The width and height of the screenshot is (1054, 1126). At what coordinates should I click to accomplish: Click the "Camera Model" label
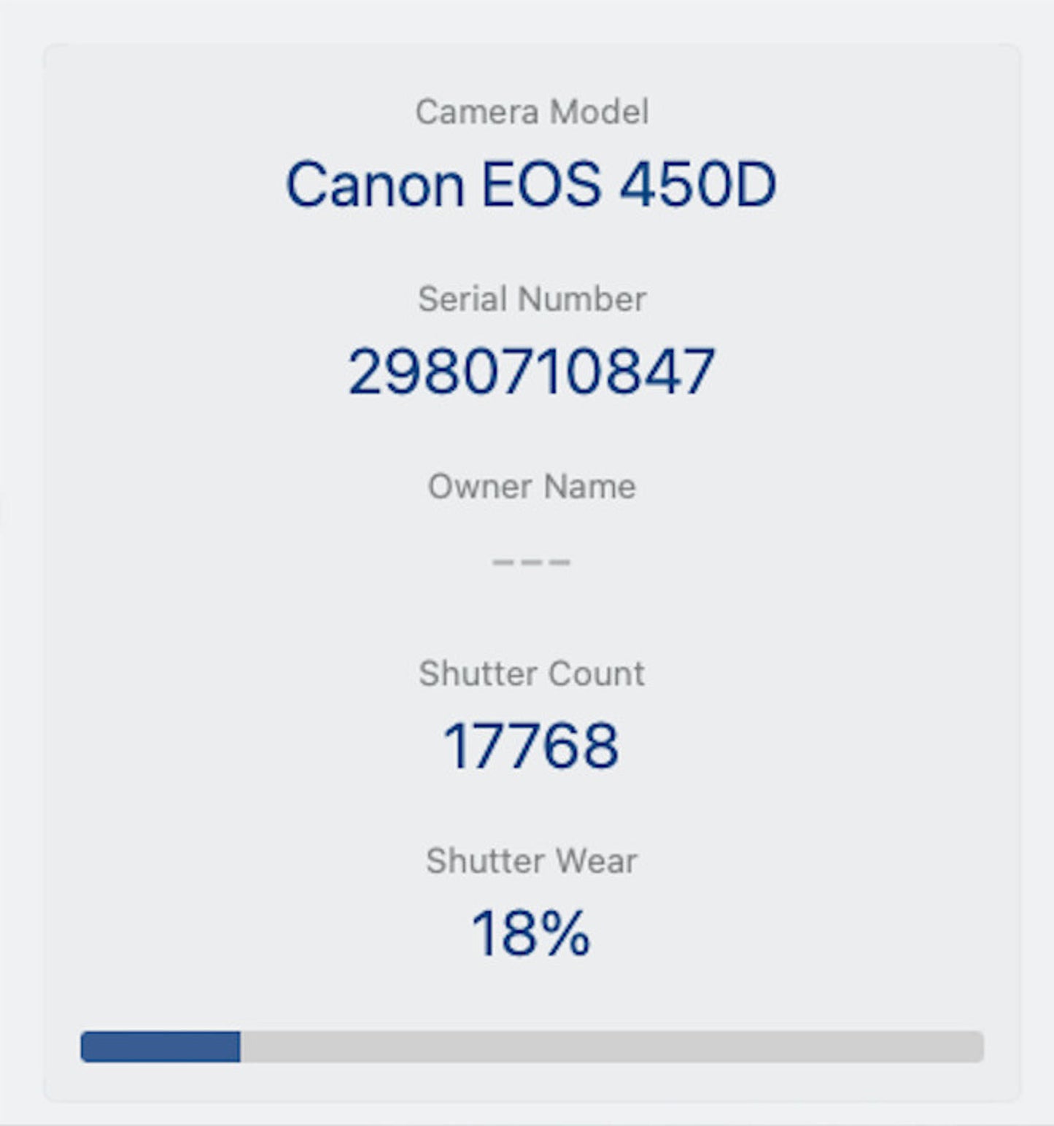click(x=531, y=112)
